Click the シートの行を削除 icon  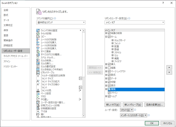click(38, 40)
